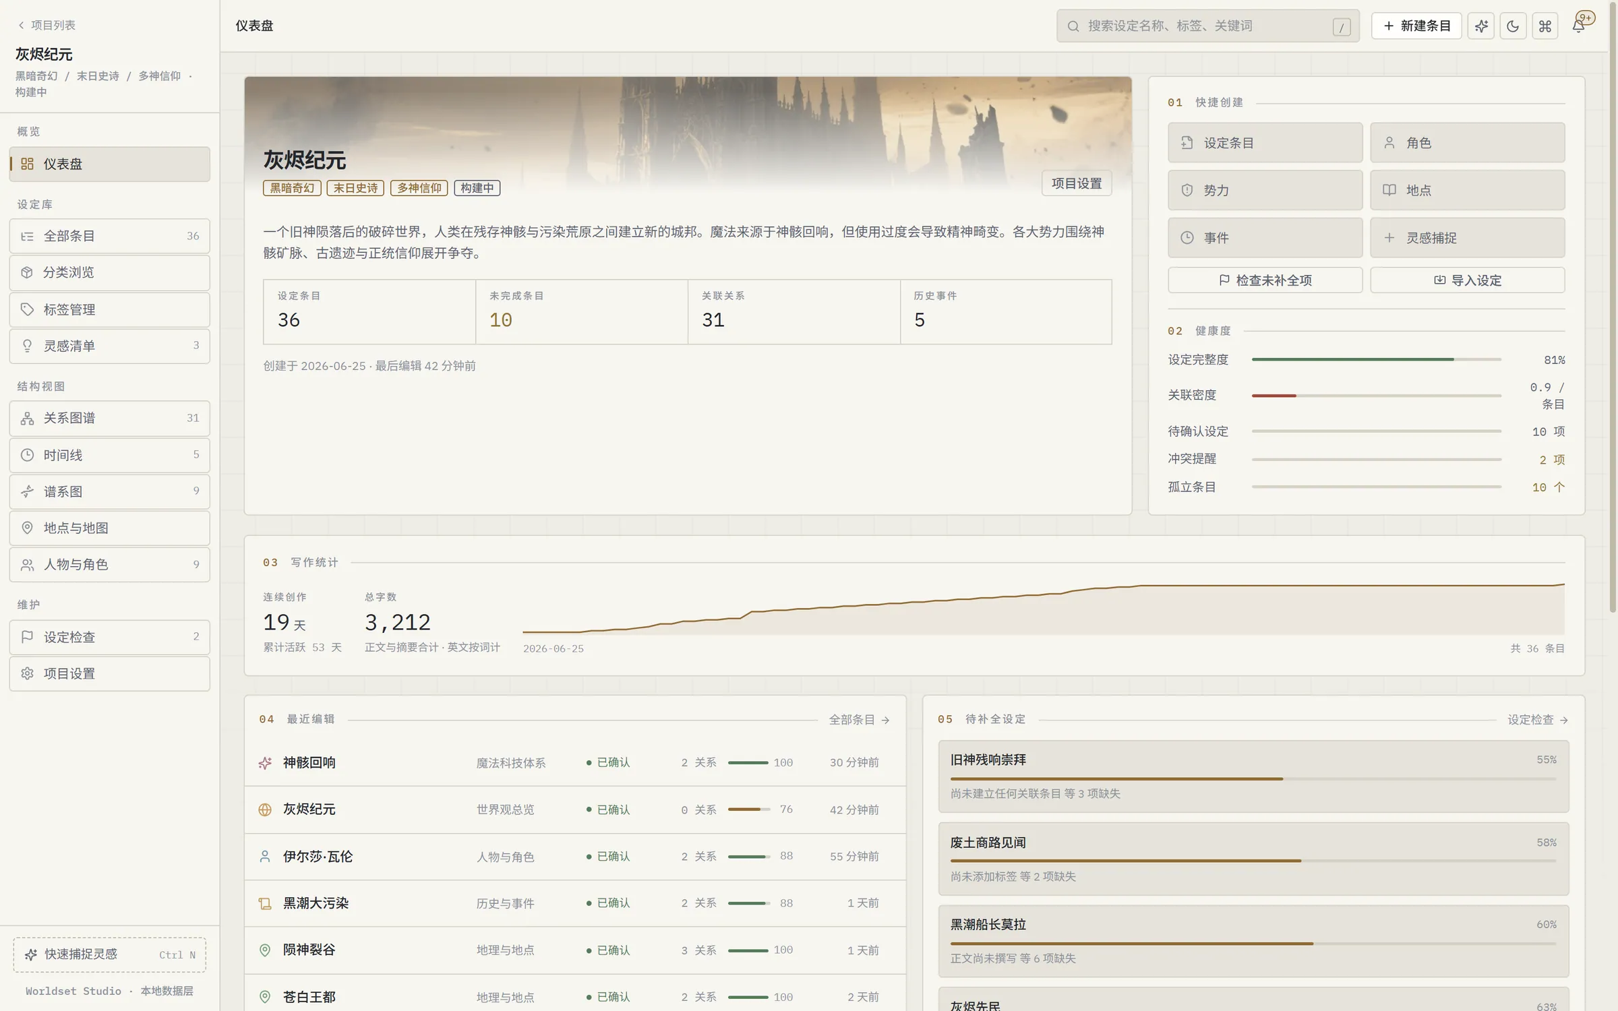Click the 新建条目 button
This screenshot has width=1618, height=1011.
click(x=1416, y=26)
